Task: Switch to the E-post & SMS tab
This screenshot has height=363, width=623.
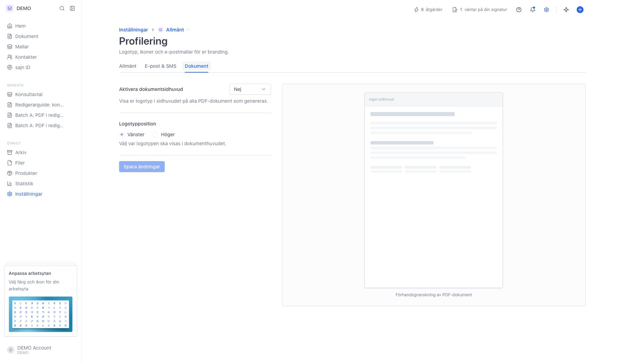Action: [x=161, y=66]
